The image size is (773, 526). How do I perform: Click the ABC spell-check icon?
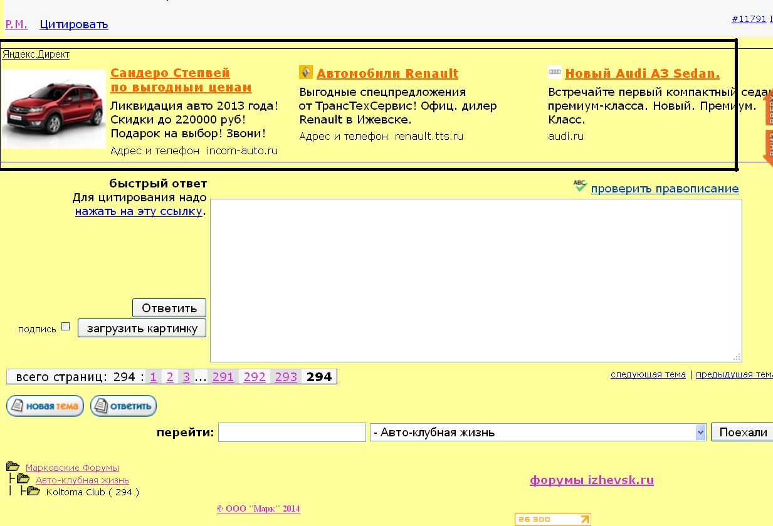click(580, 186)
